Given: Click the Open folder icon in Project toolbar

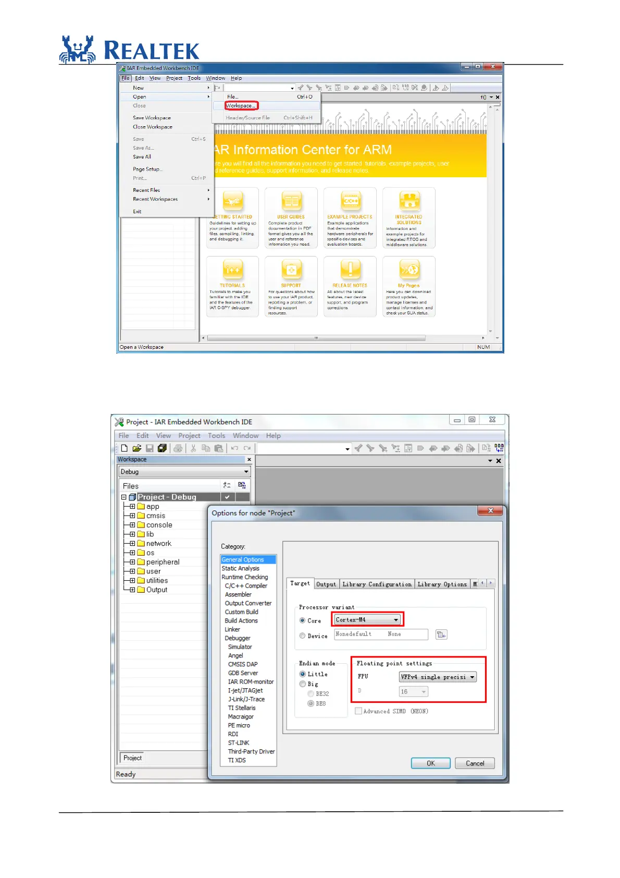Looking at the screenshot, I should point(137,448).
